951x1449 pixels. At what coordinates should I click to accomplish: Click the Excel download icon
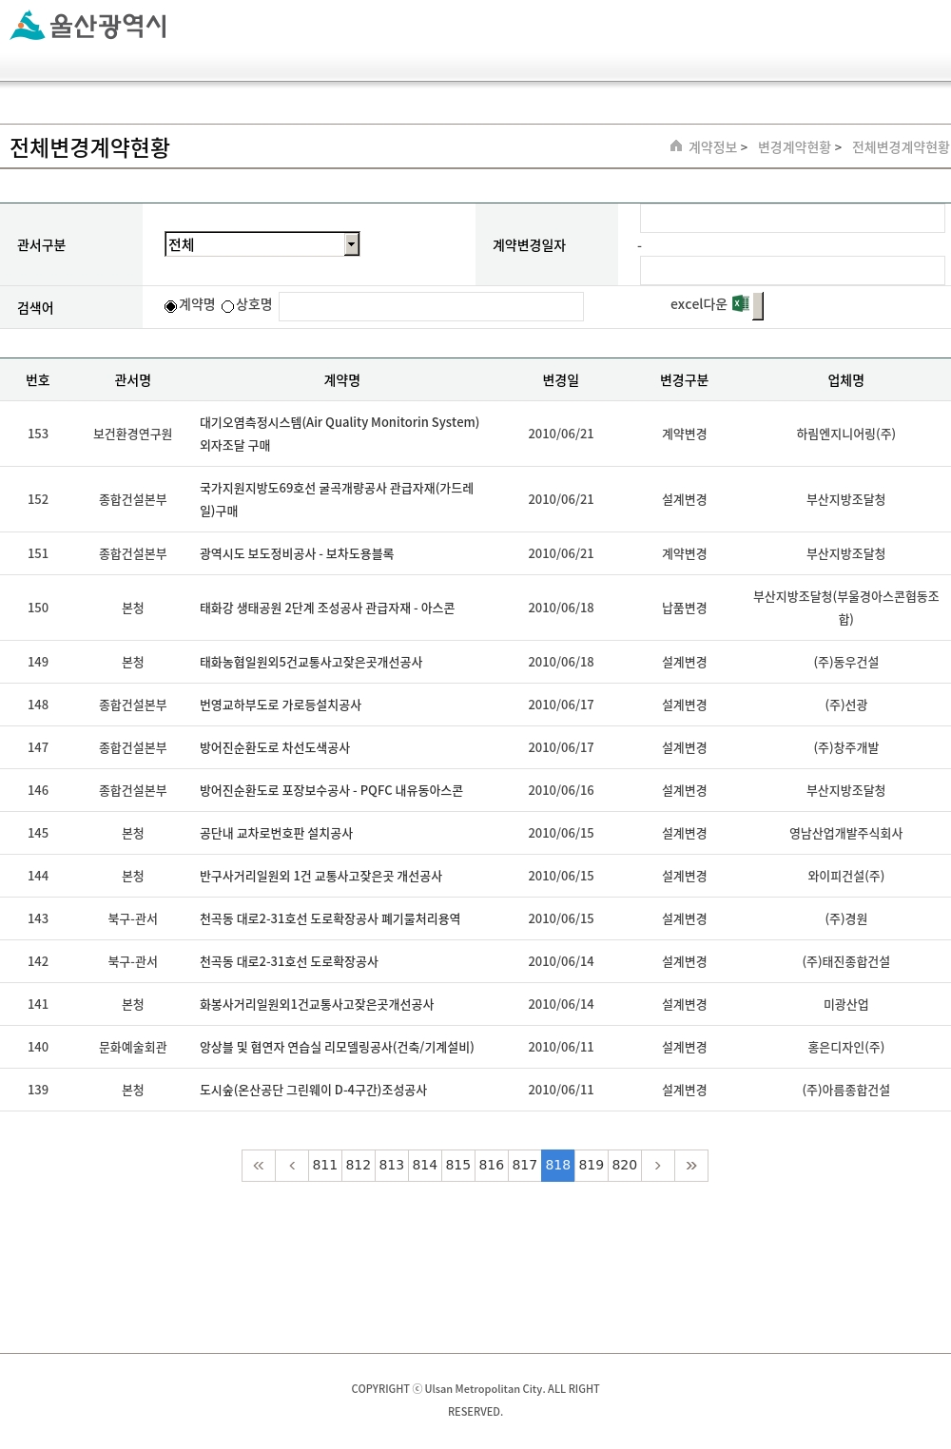click(x=741, y=304)
